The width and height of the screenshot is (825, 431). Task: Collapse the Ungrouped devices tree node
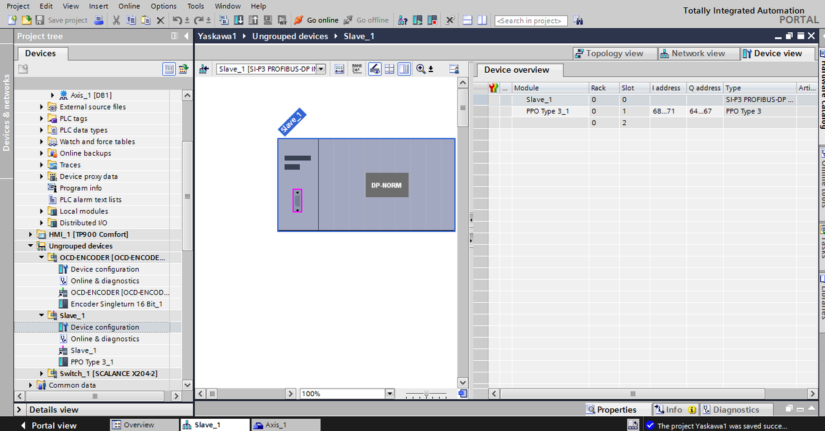click(x=30, y=246)
